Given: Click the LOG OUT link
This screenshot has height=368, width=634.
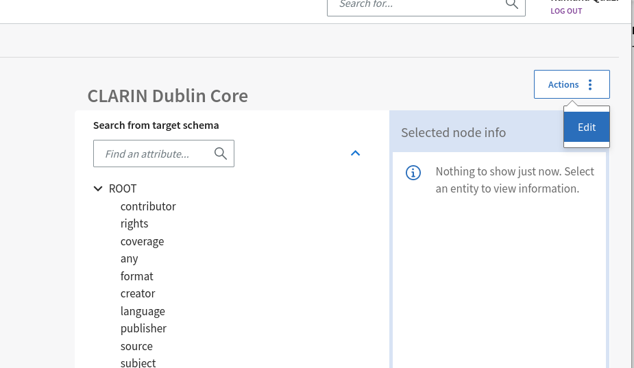Looking at the screenshot, I should click(566, 11).
